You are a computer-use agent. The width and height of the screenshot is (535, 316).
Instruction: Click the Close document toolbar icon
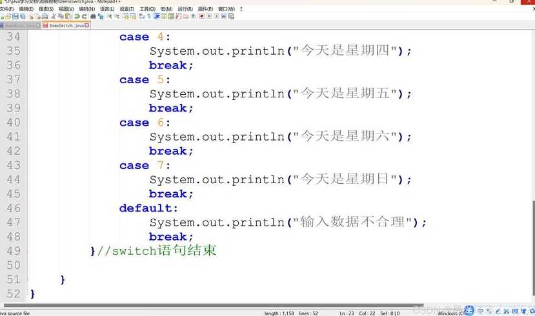31,16
